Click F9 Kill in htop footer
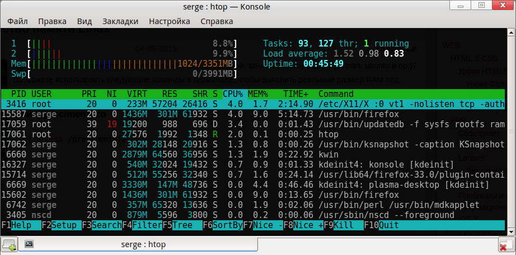Image resolution: width=516 pixels, height=255 pixels. click(x=344, y=225)
